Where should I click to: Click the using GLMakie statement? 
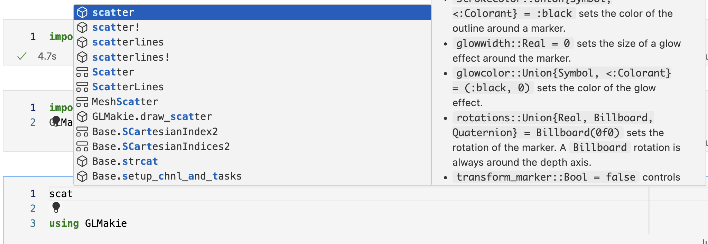(x=87, y=223)
